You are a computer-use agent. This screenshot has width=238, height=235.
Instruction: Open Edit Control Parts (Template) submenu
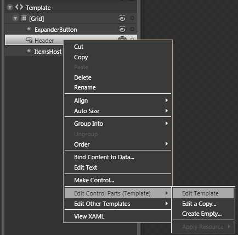(x=118, y=193)
